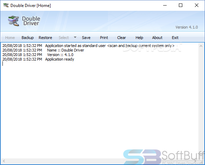Click the horizontal scrollbar left arrow
The height and width of the screenshot is (165, 205).
(x=4, y=161)
